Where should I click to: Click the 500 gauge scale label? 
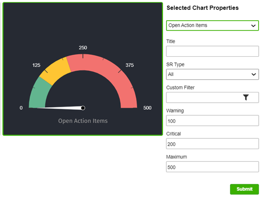tap(147, 108)
